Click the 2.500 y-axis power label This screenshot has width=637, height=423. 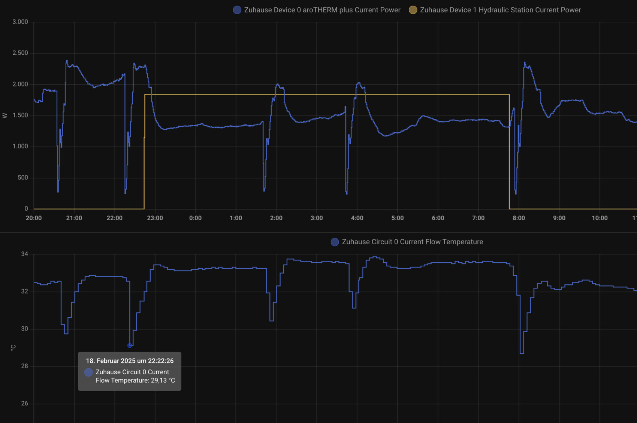(x=20, y=53)
